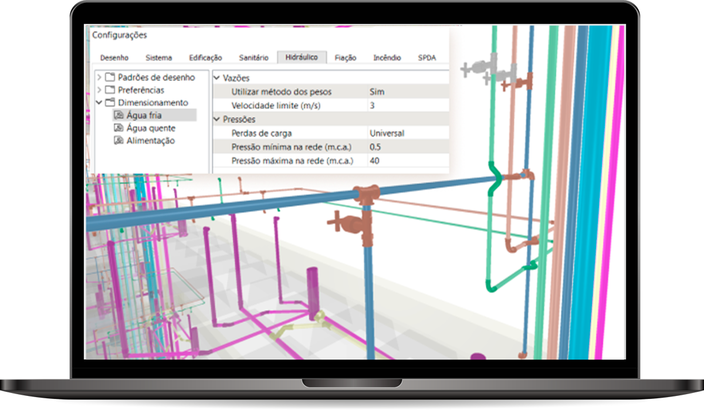
Task: Click the Dimensionamento folder icon
Action: coord(110,103)
